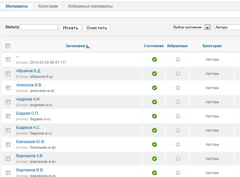Open the Андреев А.И. article link
Screen dimensions: 240x177
(x=28, y=99)
